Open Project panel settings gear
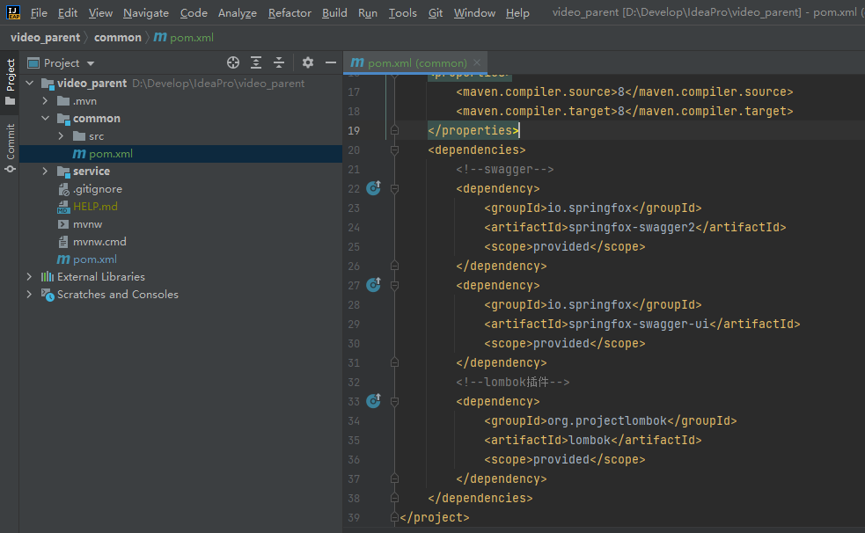The height and width of the screenshot is (533, 865). pos(308,62)
